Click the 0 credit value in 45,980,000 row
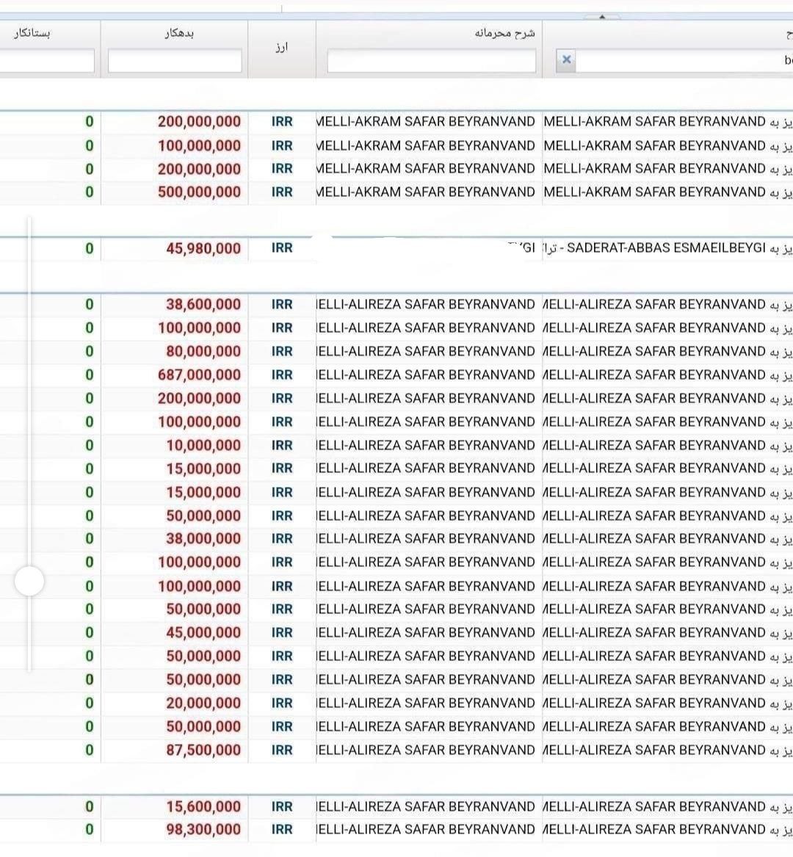This screenshot has width=793, height=857. tap(90, 249)
